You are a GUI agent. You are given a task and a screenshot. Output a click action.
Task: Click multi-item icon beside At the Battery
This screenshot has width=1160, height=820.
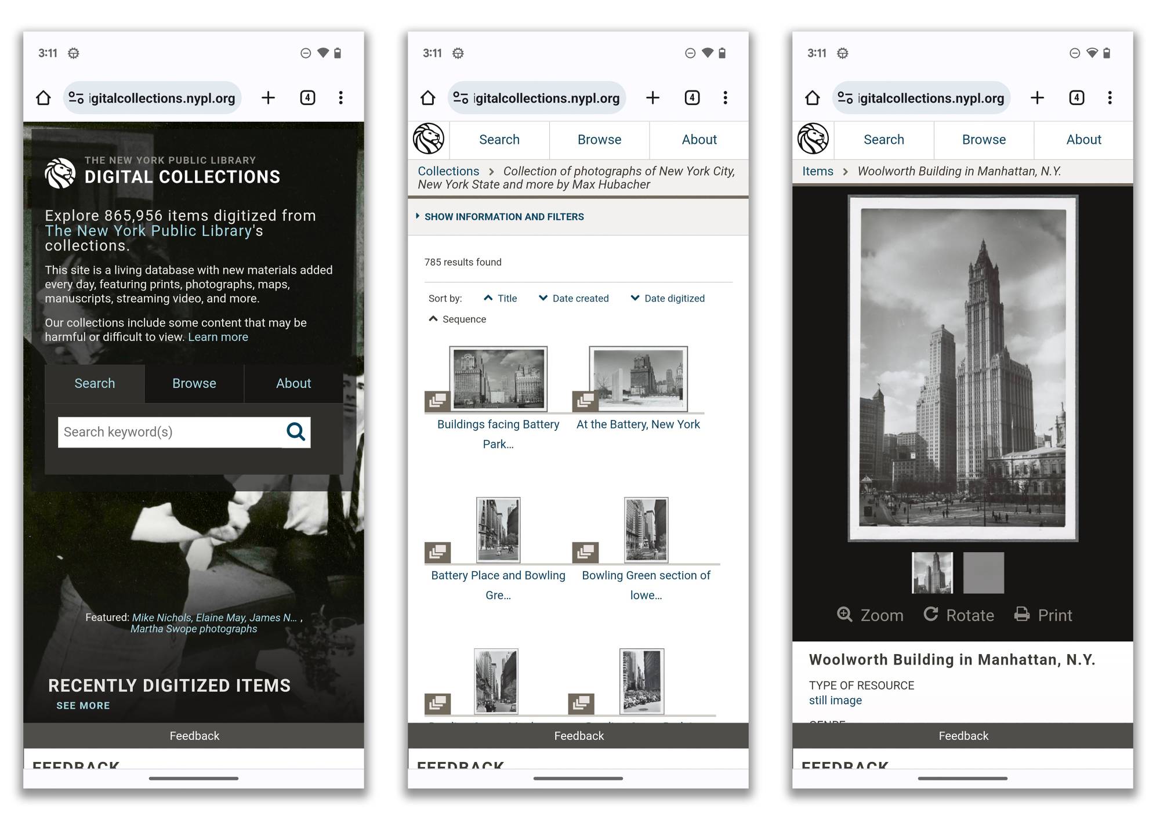(585, 401)
